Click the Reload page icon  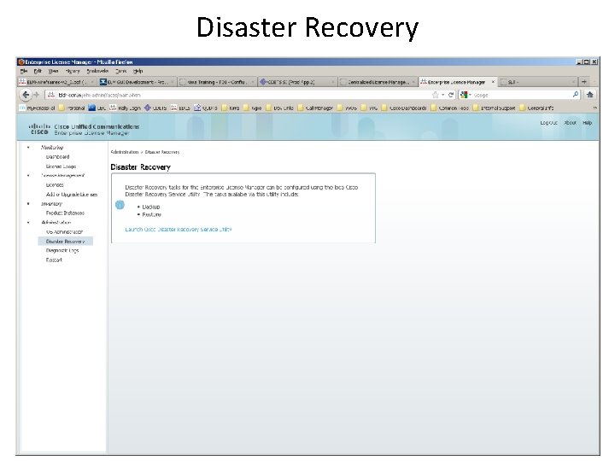tap(451, 95)
